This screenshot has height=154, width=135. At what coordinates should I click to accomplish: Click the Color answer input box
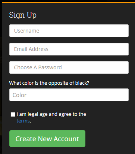pyautogui.click(x=69, y=95)
